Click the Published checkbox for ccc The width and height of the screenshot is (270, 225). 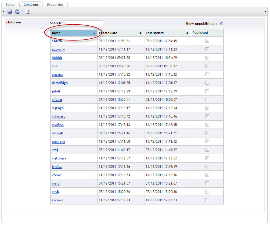(207, 66)
